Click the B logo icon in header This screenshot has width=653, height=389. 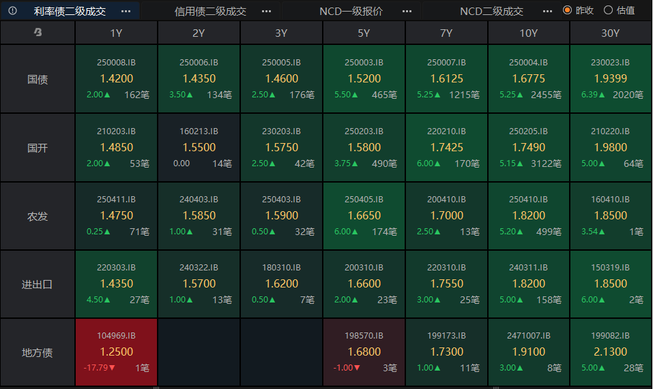tap(38, 32)
